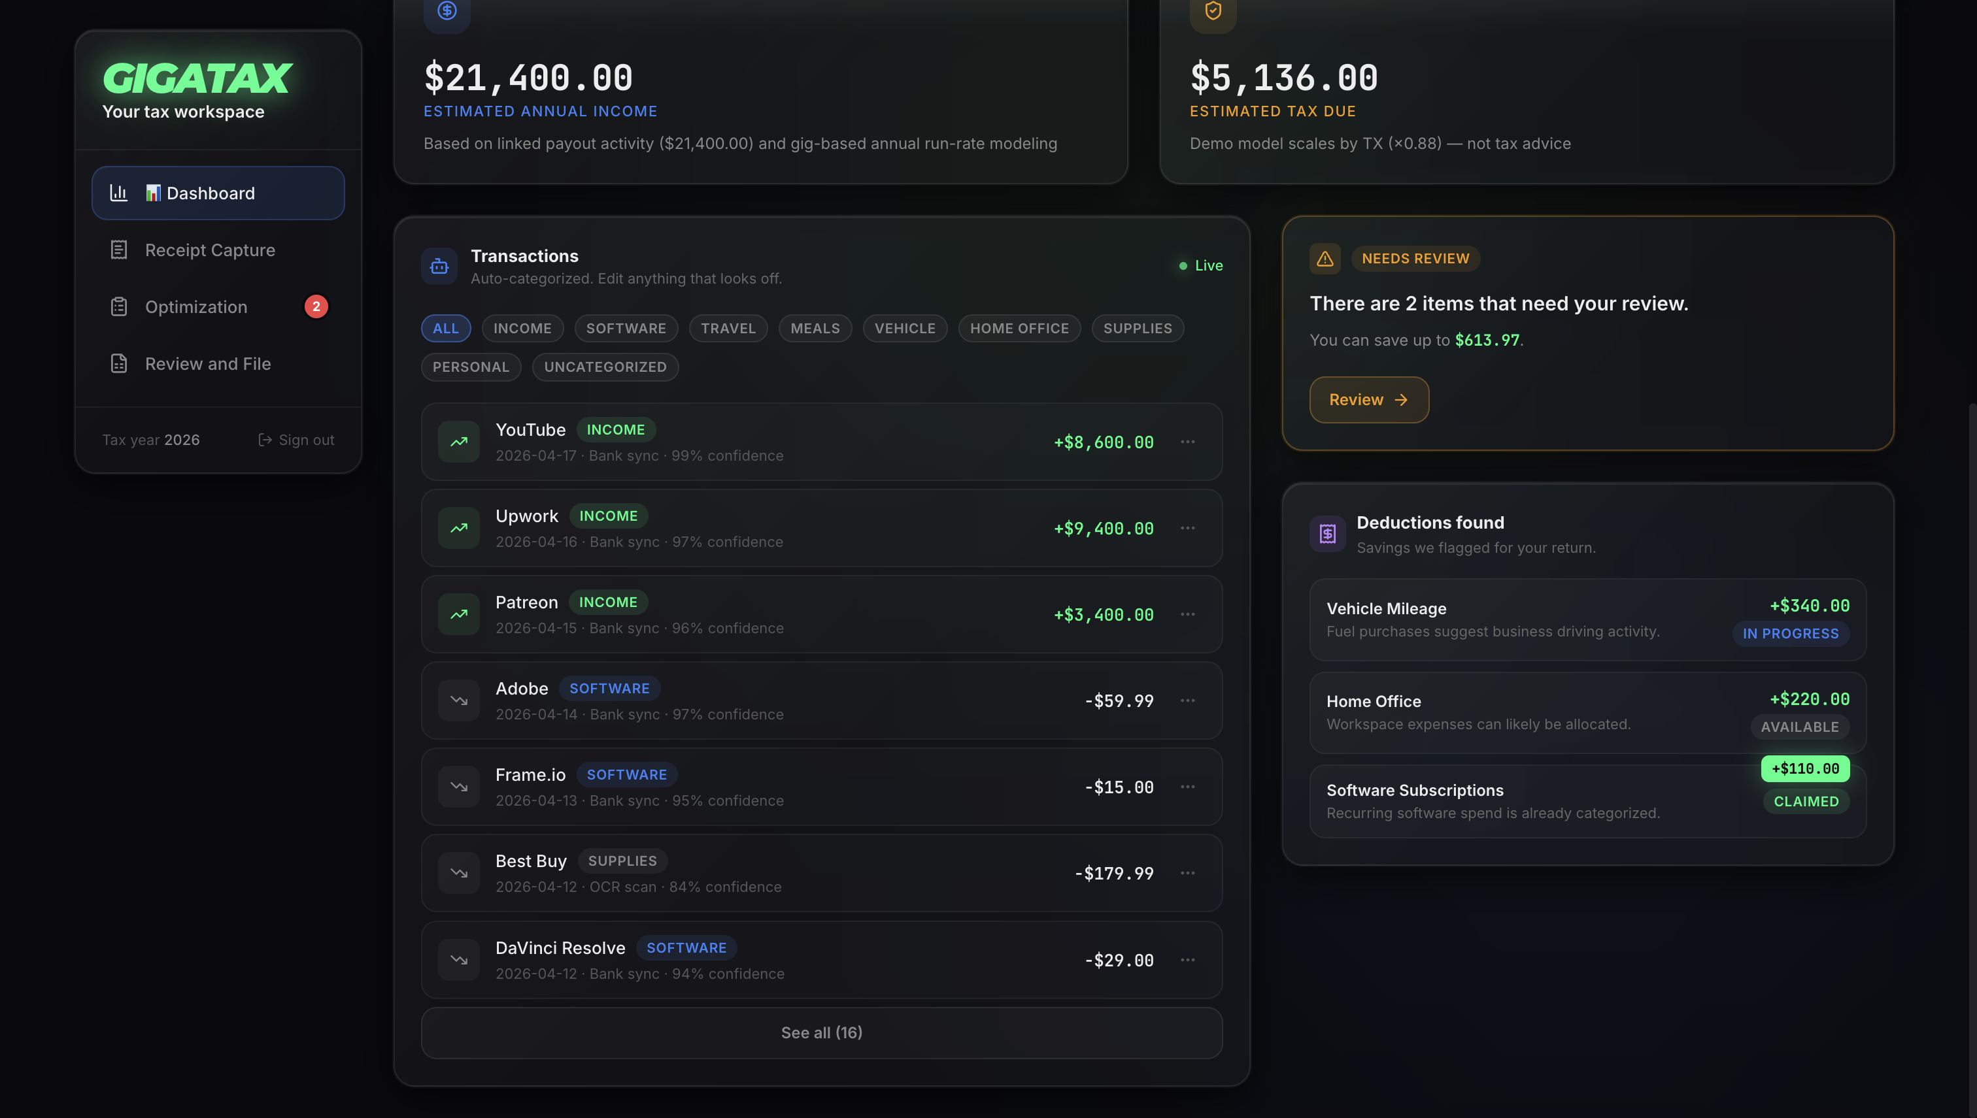Open the Optimization nav item
Image resolution: width=1977 pixels, height=1118 pixels.
point(197,306)
